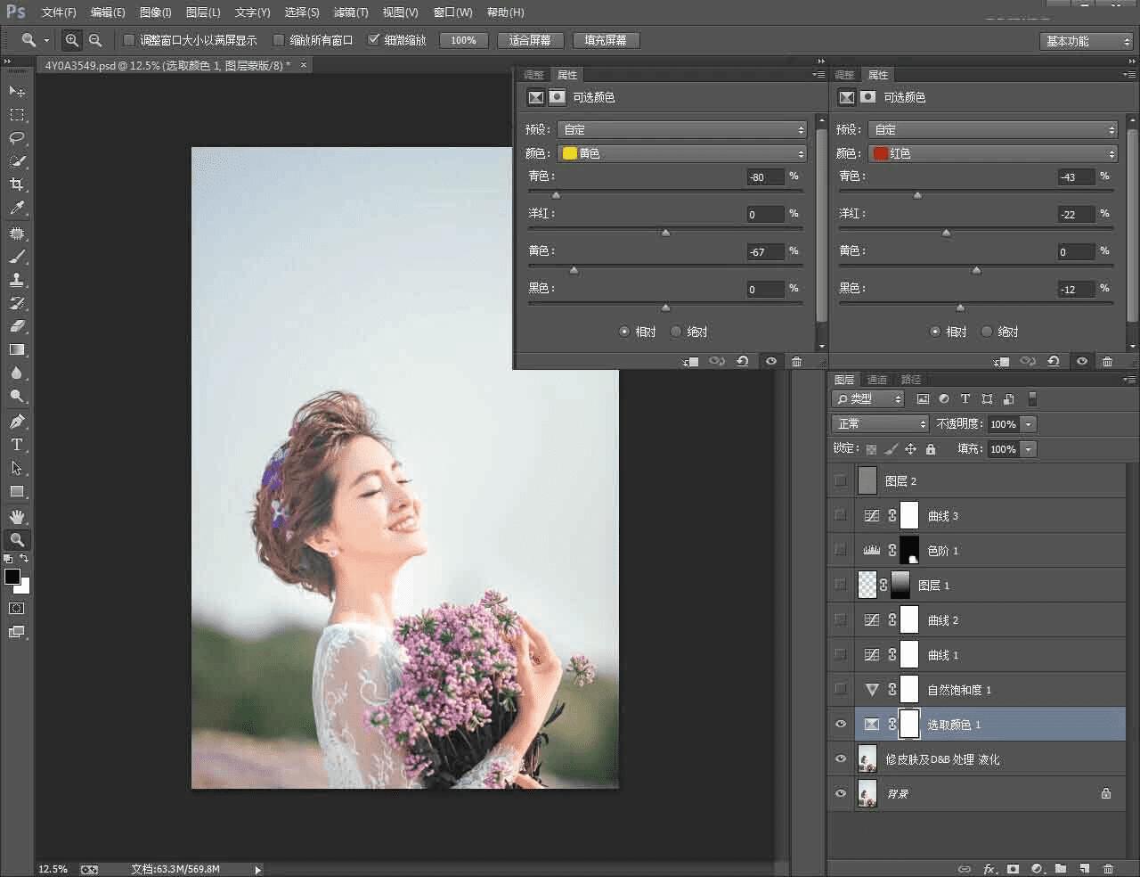Select the Pen tool
Image resolution: width=1140 pixels, height=877 pixels.
pos(17,421)
